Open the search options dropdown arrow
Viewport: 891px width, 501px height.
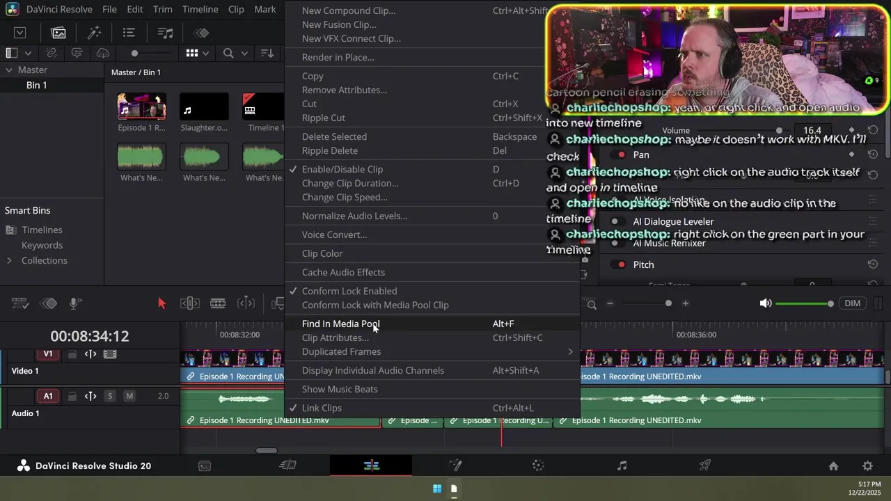[244, 53]
